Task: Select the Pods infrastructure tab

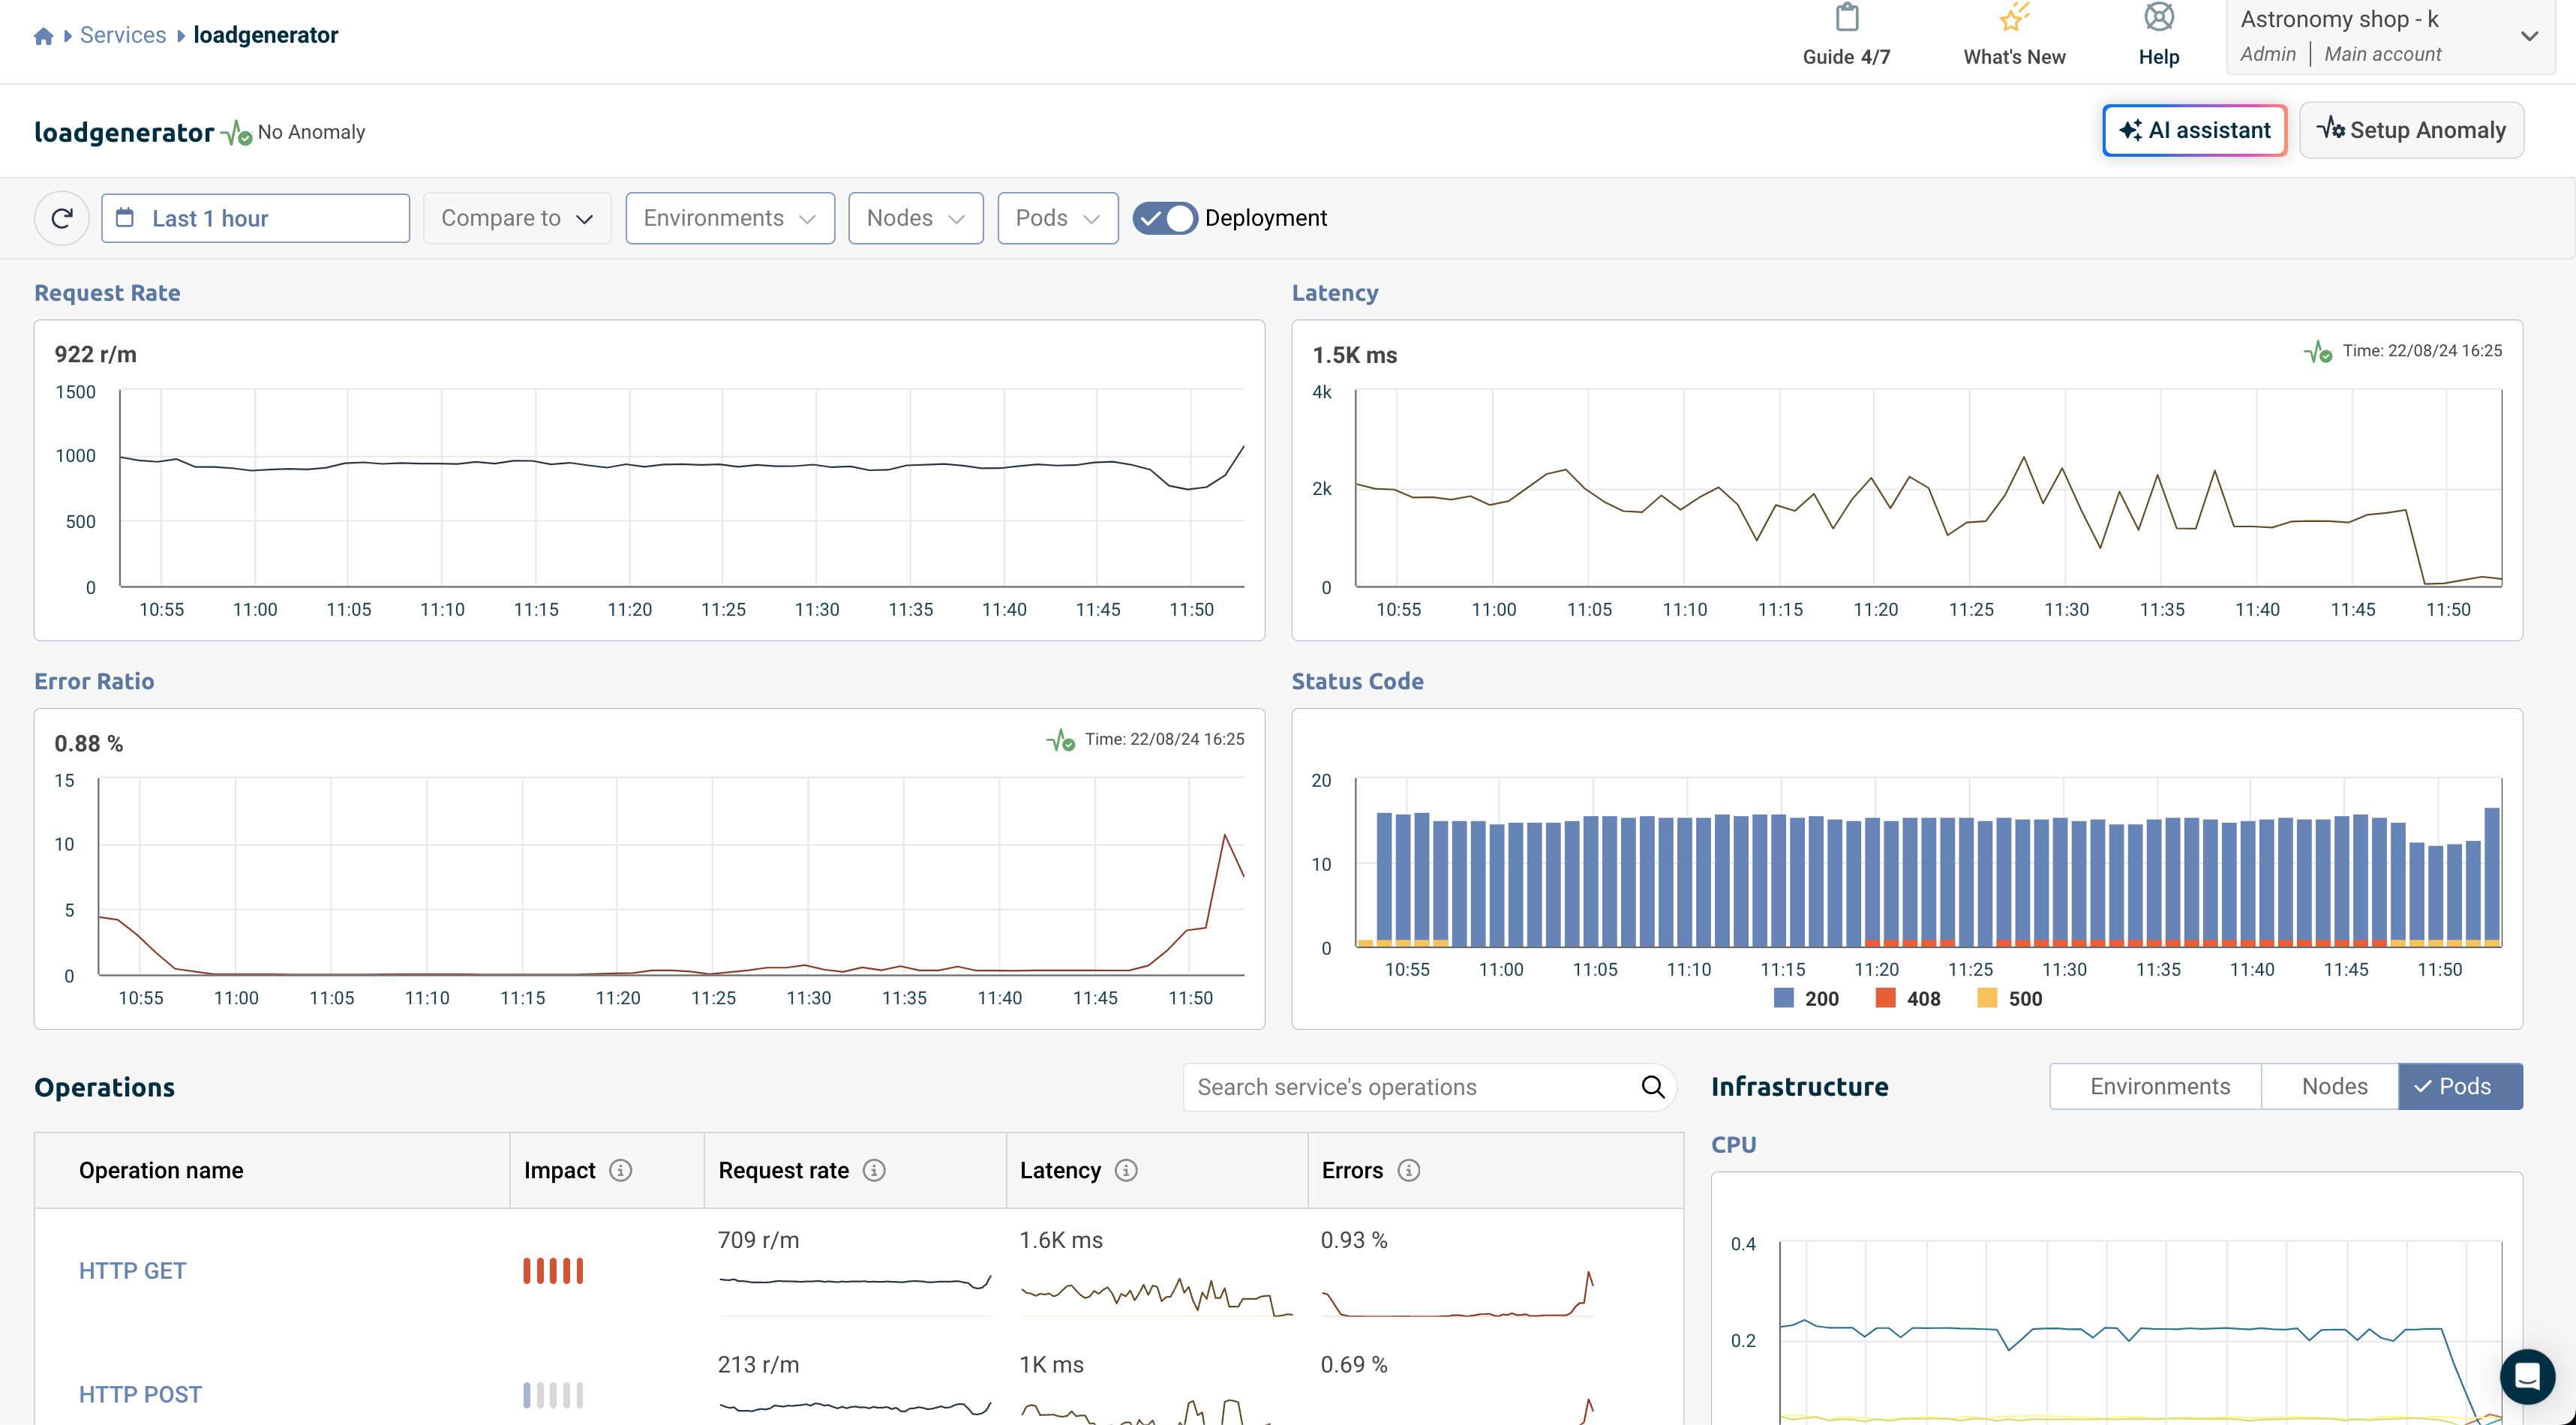Action: (x=2460, y=1086)
